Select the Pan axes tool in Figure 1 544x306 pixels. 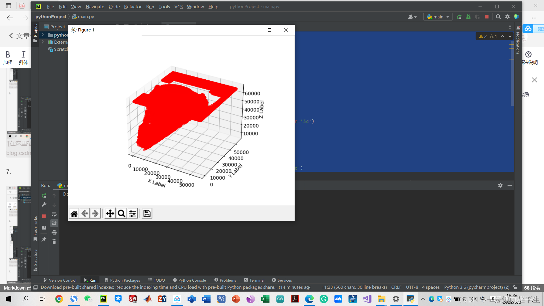110,213
